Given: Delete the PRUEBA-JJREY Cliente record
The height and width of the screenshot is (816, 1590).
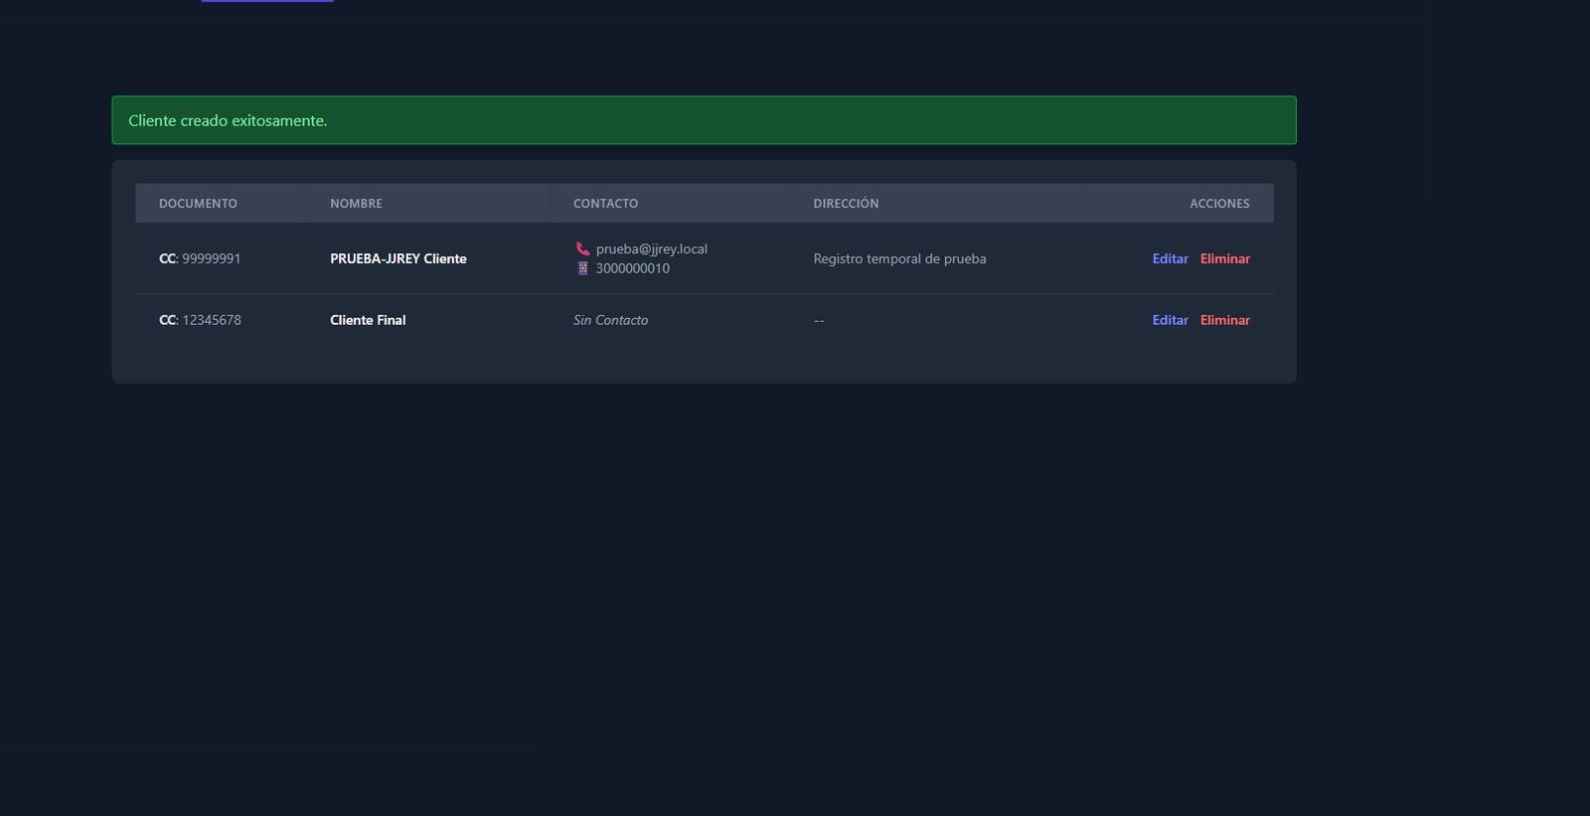Looking at the screenshot, I should point(1224,258).
